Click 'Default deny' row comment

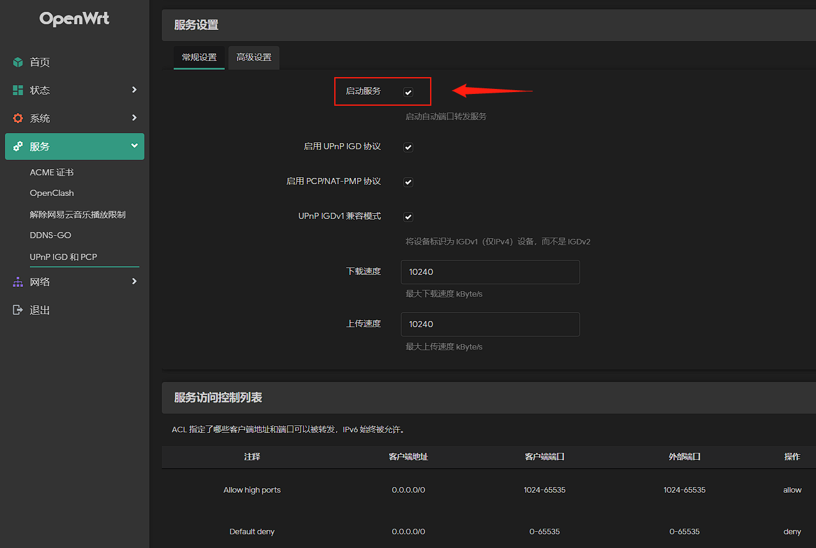pos(252,532)
